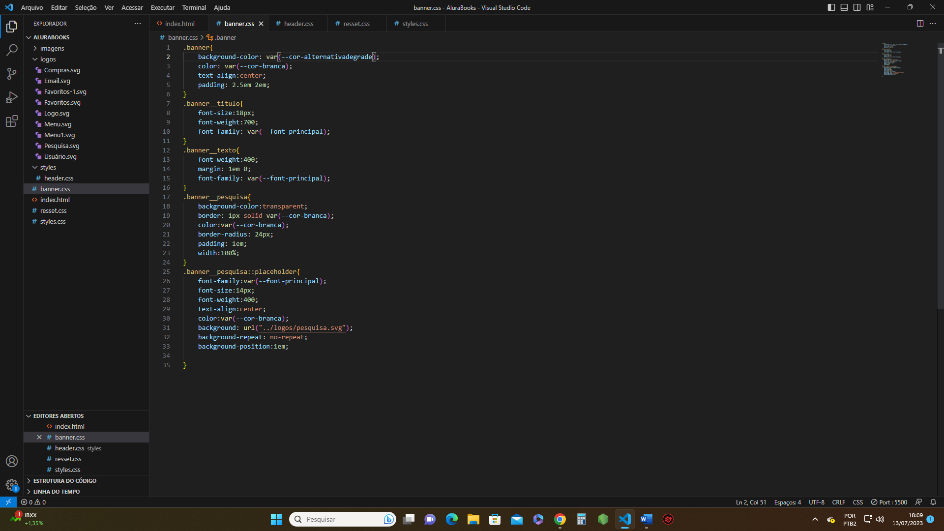Click the pesquisa.svg URL link in code

click(302, 328)
